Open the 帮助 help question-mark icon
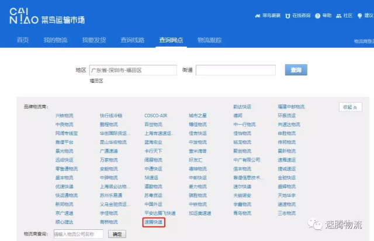Screen dimensions: 374x241 pyautogui.click(x=317, y=16)
